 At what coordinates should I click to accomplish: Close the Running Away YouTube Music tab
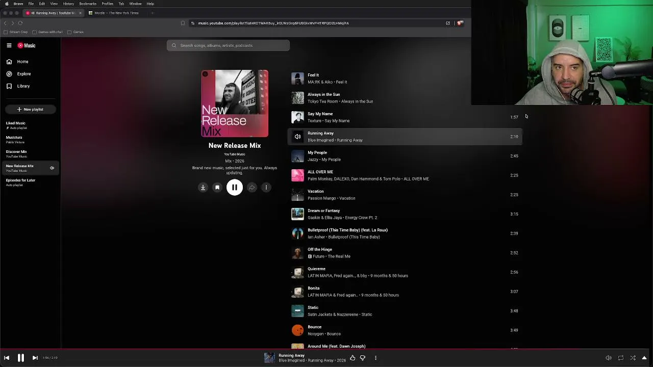pos(80,13)
